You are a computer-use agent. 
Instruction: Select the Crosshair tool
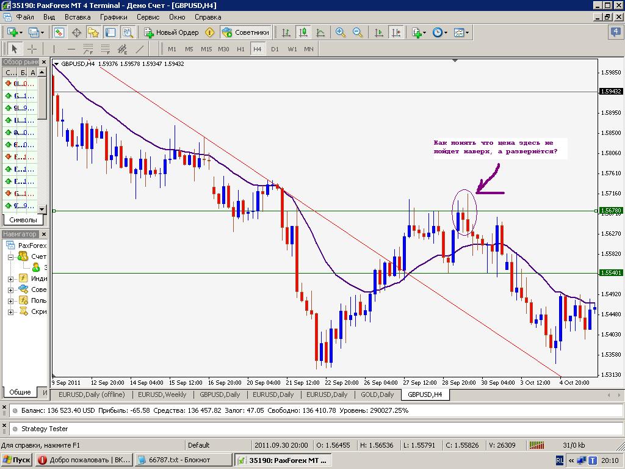click(32, 49)
